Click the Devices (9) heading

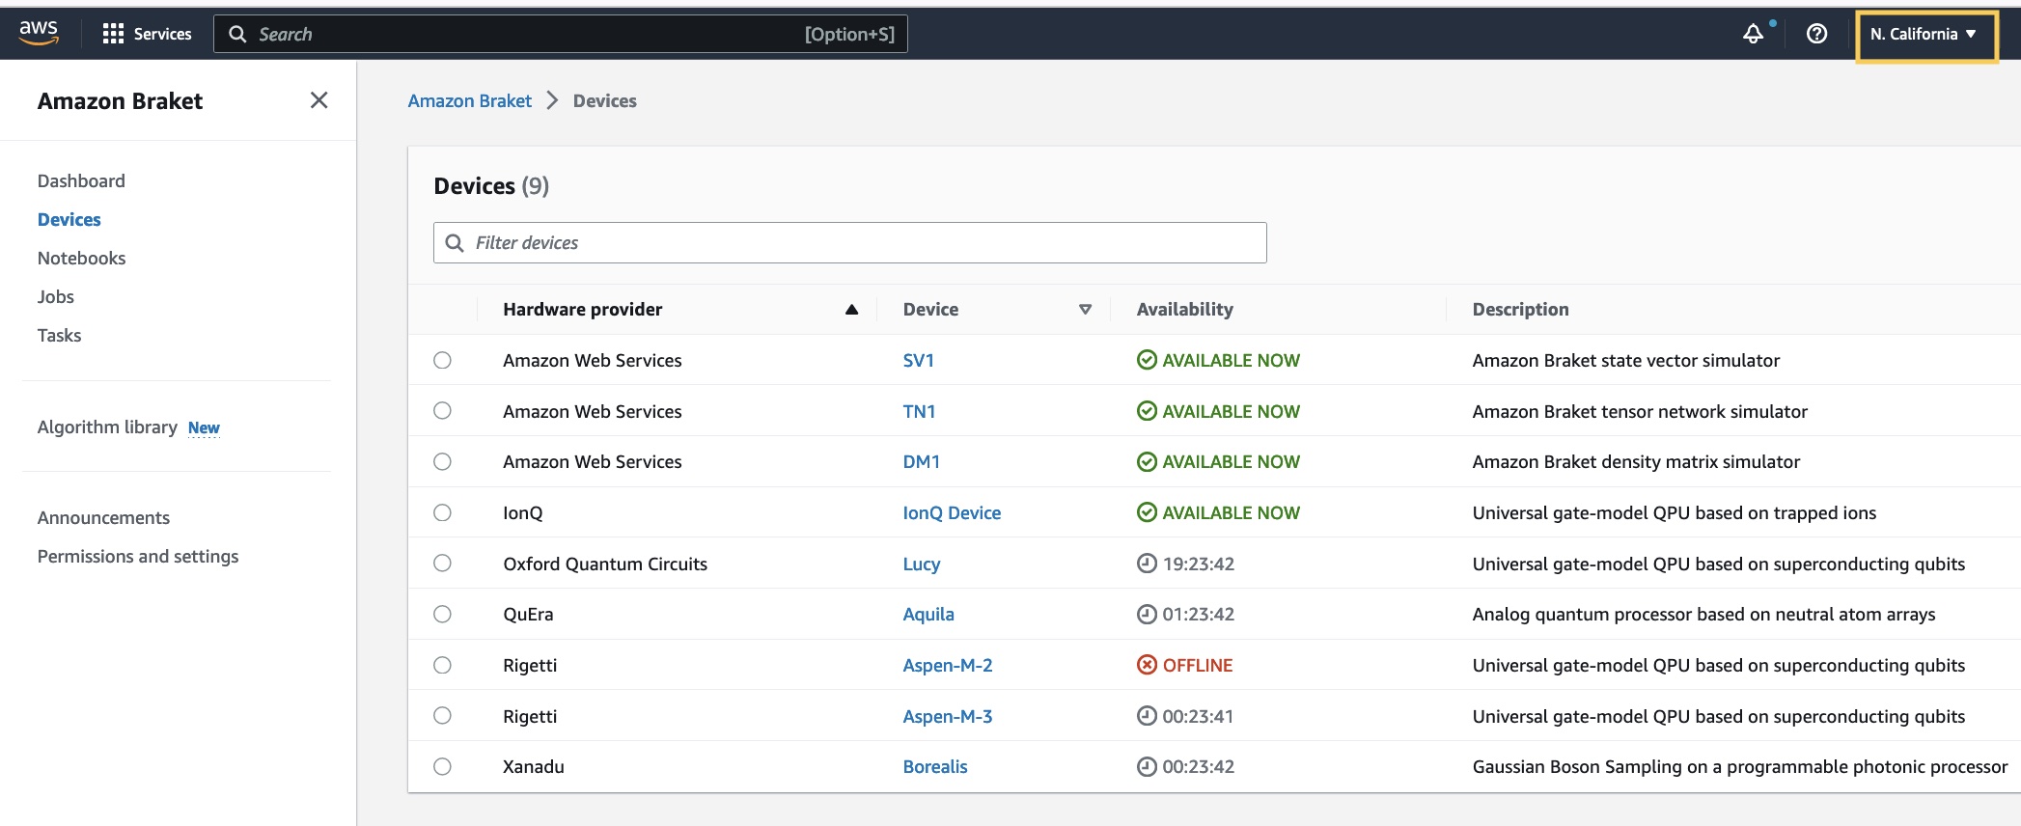[x=491, y=185]
